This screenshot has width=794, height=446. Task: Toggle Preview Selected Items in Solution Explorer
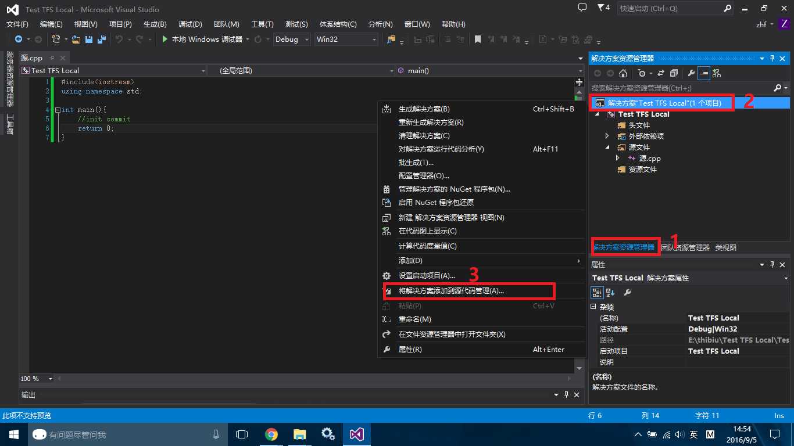[x=704, y=73]
